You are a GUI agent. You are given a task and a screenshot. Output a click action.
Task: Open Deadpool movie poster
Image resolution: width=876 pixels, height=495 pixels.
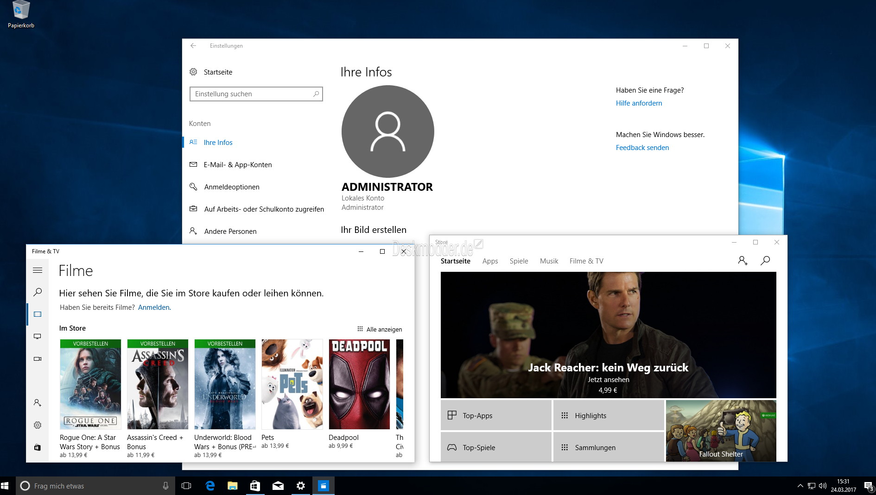[359, 384]
